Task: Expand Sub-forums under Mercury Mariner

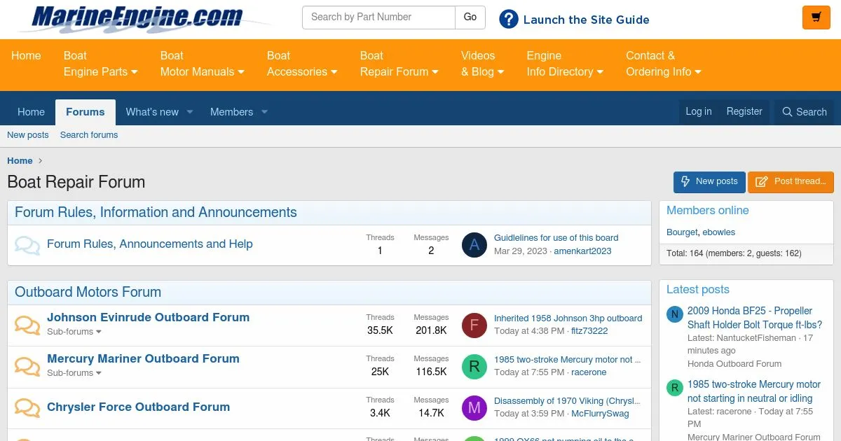Action: pos(74,373)
